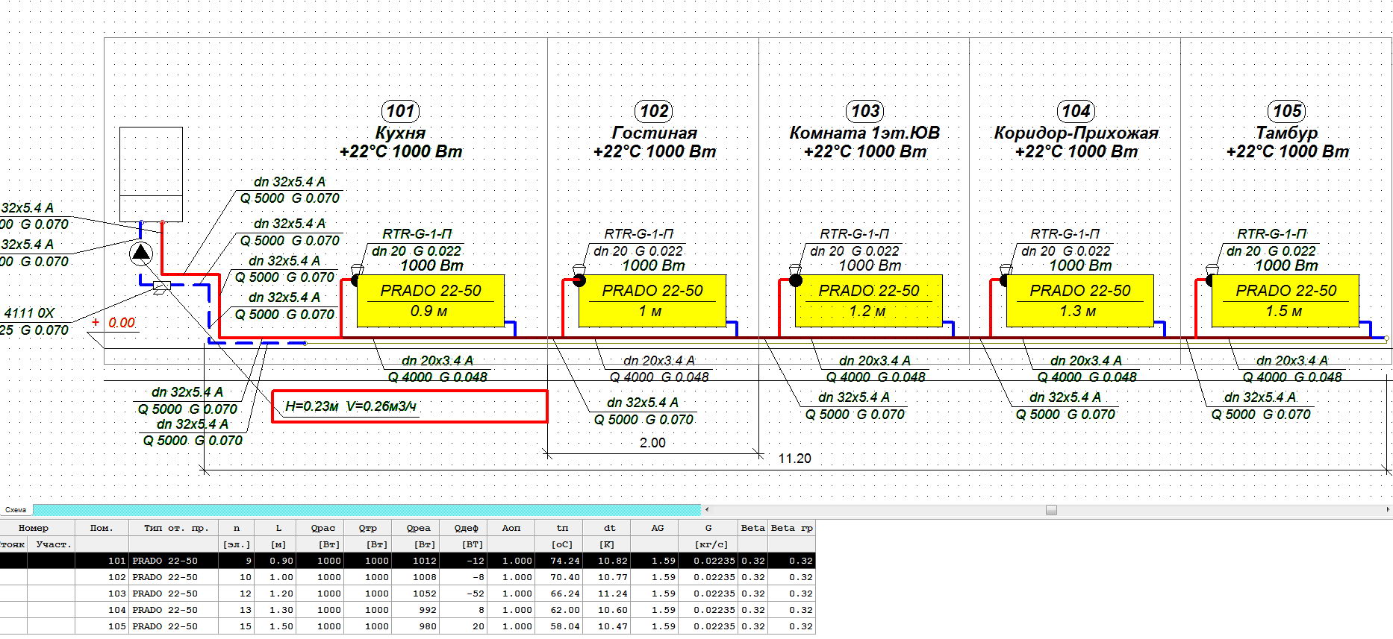This screenshot has width=1393, height=639.
Task: Click the H=0.23м V=0.26м3/ч pump parameter box
Action: [409, 406]
